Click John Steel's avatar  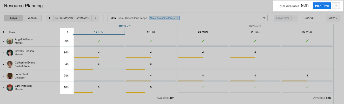pos(10,76)
